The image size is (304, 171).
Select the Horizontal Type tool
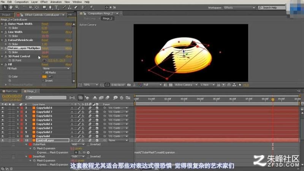coord(56,7)
